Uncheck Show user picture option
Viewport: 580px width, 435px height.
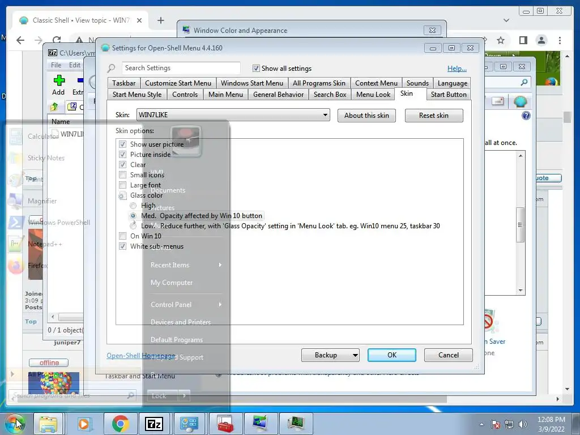pos(122,144)
